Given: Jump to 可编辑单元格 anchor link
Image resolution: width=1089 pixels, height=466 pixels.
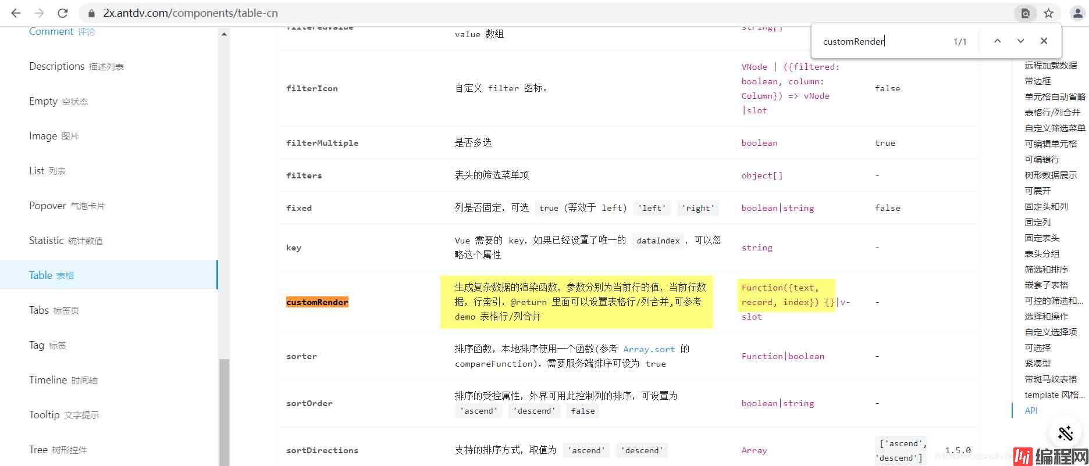Looking at the screenshot, I should [x=1051, y=144].
